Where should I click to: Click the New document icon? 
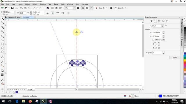[2, 8]
